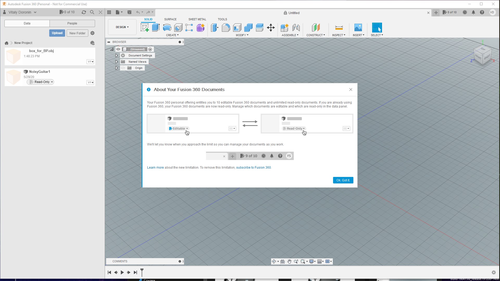500x281 pixels.
Task: Search in the data panel
Action: (x=92, y=12)
